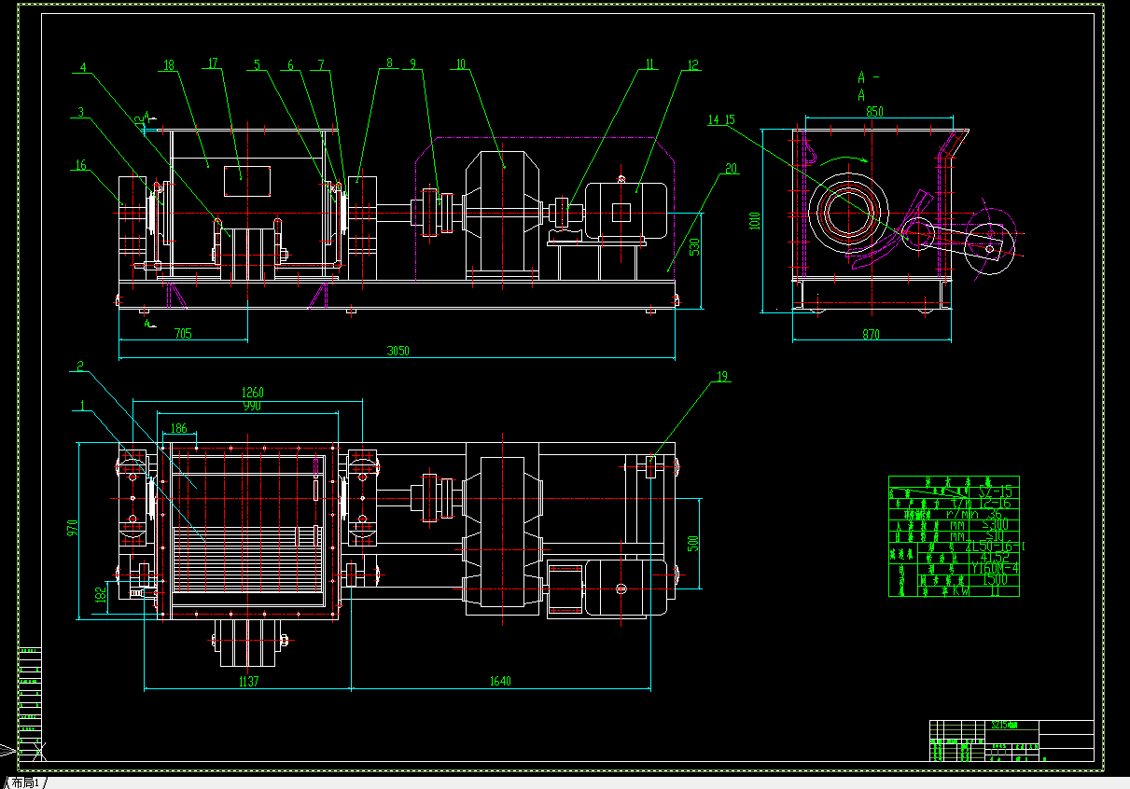Image resolution: width=1130 pixels, height=789 pixels.
Task: Select part balloon number 20
Action: 731,169
